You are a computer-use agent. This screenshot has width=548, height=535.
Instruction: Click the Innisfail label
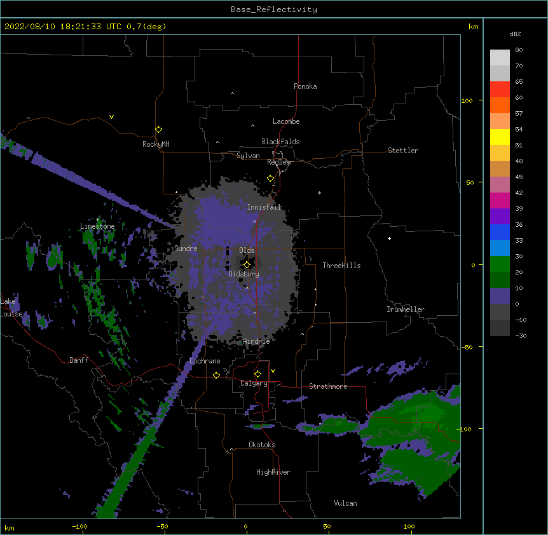pos(264,207)
